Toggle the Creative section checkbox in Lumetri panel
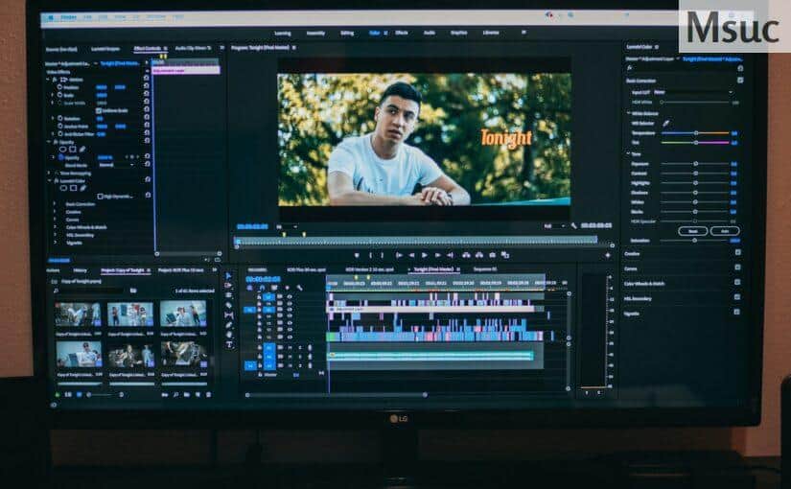Image resolution: width=791 pixels, height=489 pixels. coord(738,252)
